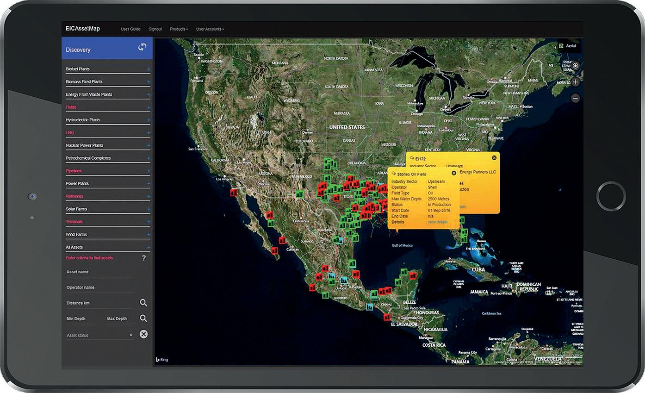The width and height of the screenshot is (645, 393).
Task: Click the Discovery panel header
Action: (107, 48)
